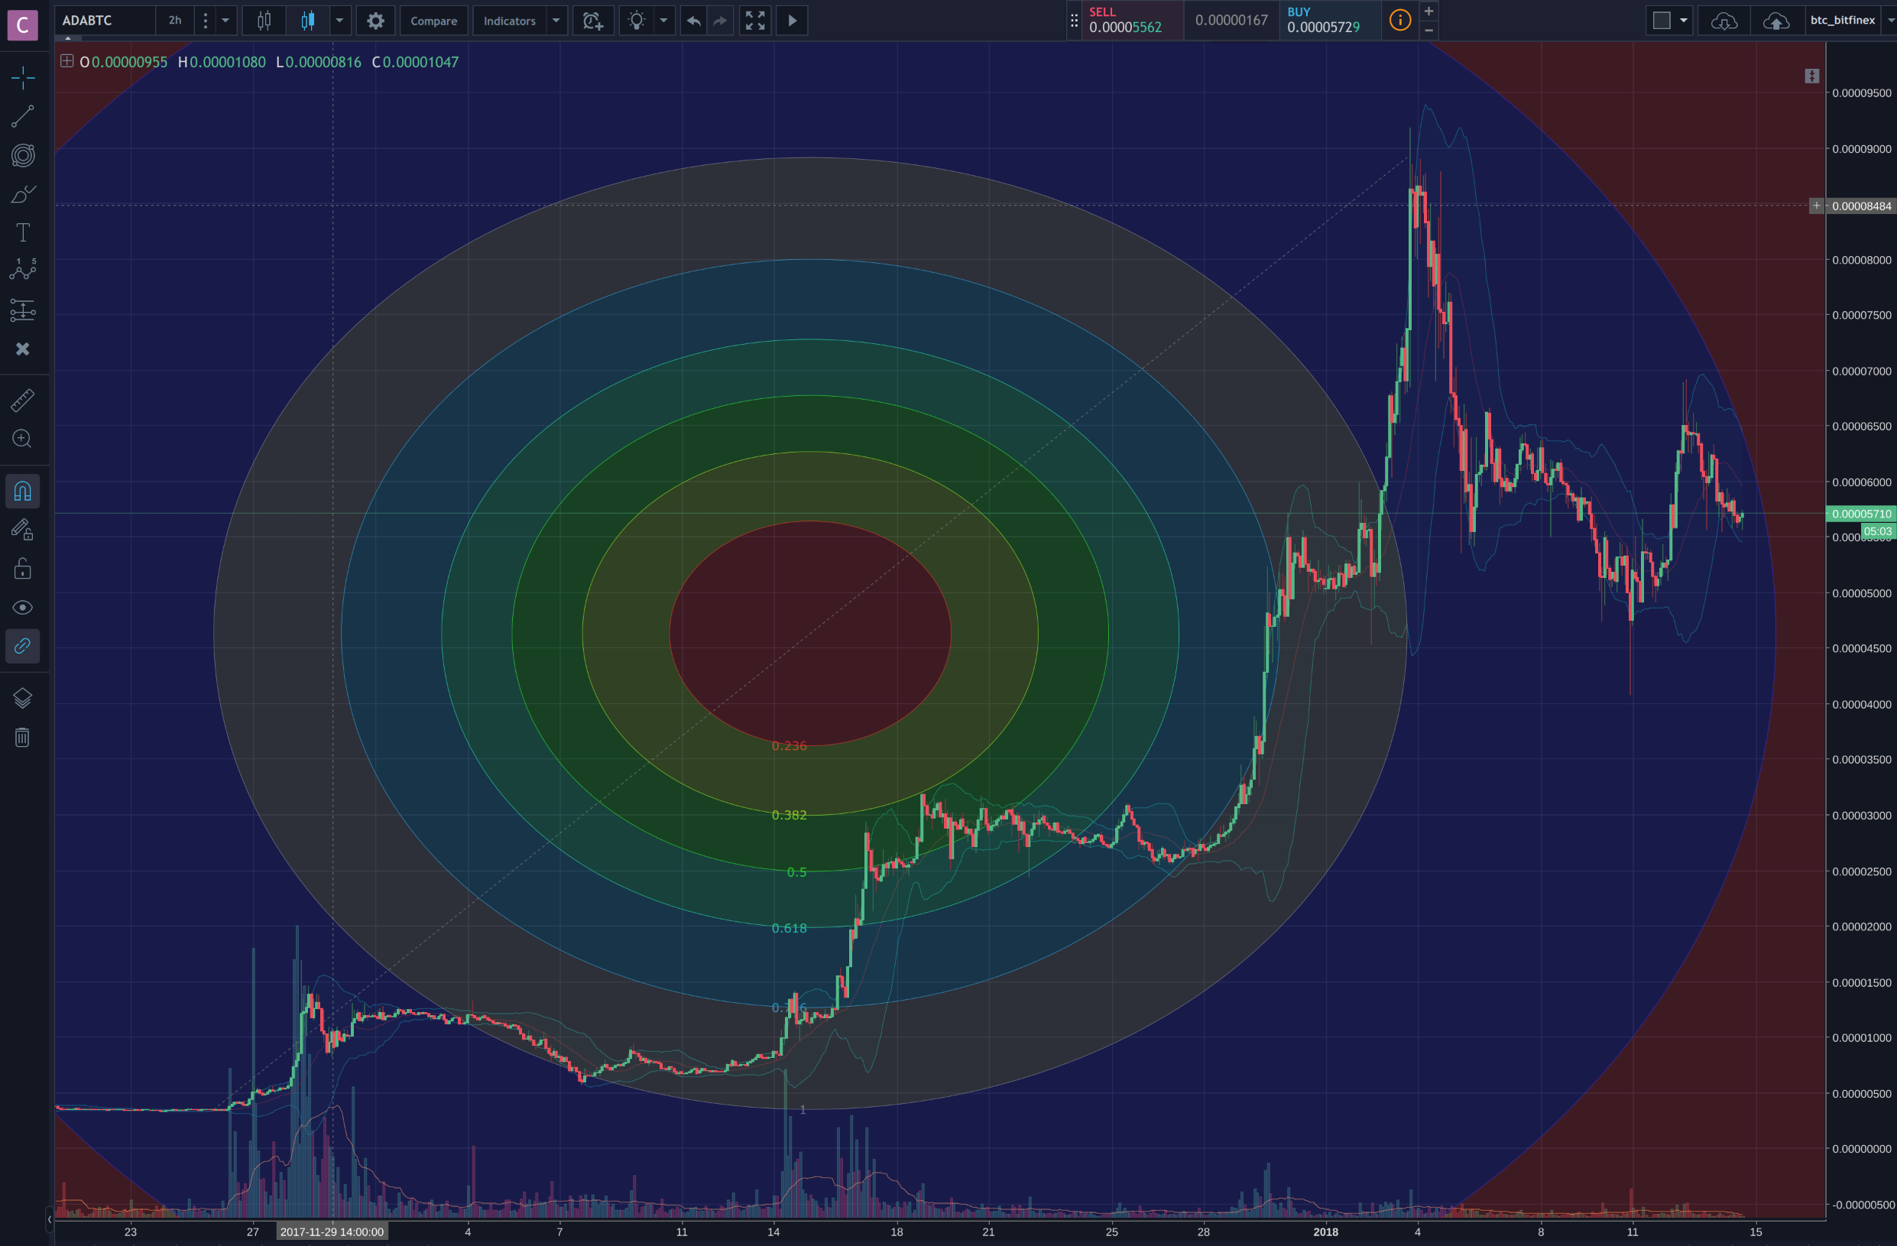Open the Indicators menu
Viewport: 1897px width, 1246px height.
tap(509, 20)
